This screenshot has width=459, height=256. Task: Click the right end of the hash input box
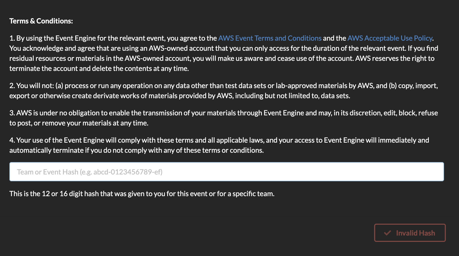436,172
